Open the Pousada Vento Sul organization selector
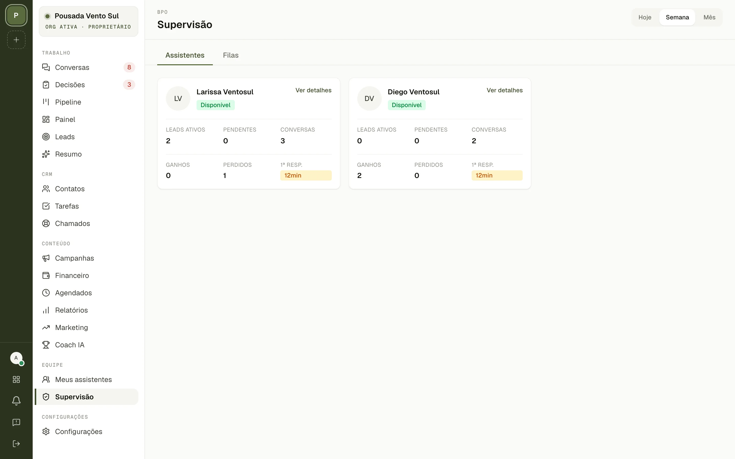Screen dimensions: 735x459 pyautogui.click(x=88, y=21)
